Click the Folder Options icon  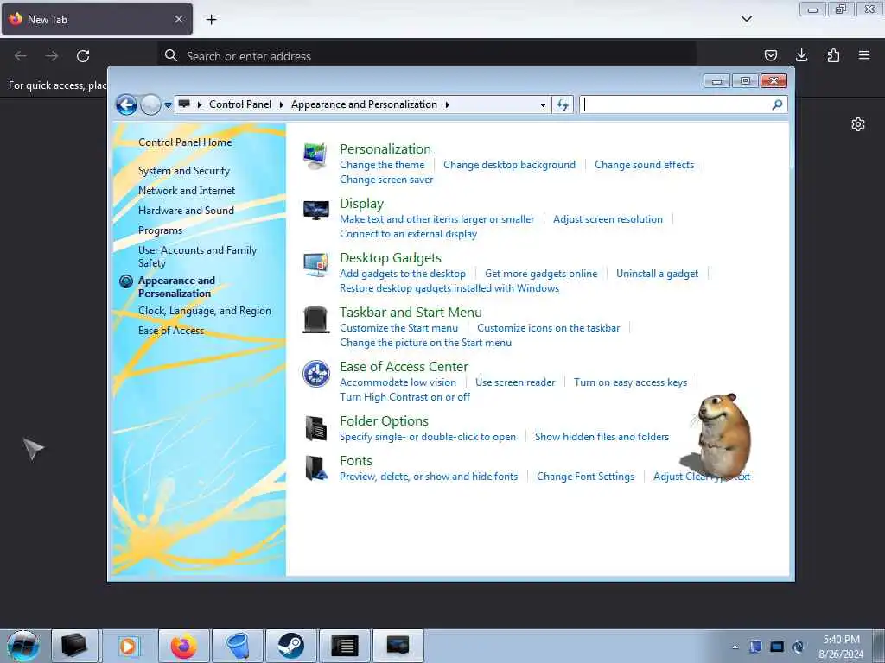click(x=315, y=428)
